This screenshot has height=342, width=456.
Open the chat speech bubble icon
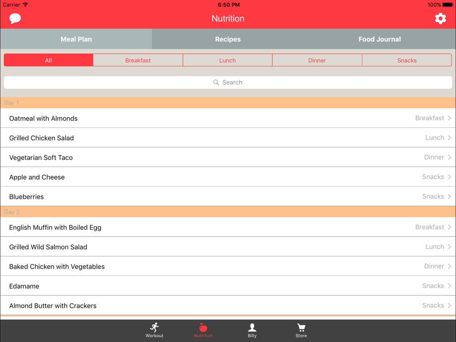[15, 19]
